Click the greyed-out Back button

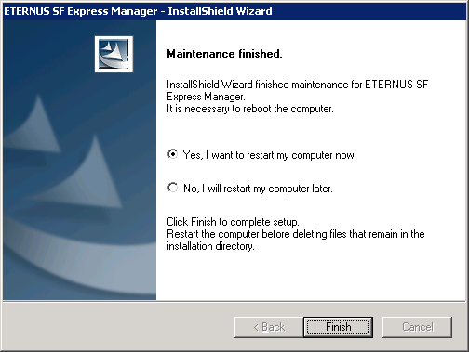pyautogui.click(x=269, y=327)
